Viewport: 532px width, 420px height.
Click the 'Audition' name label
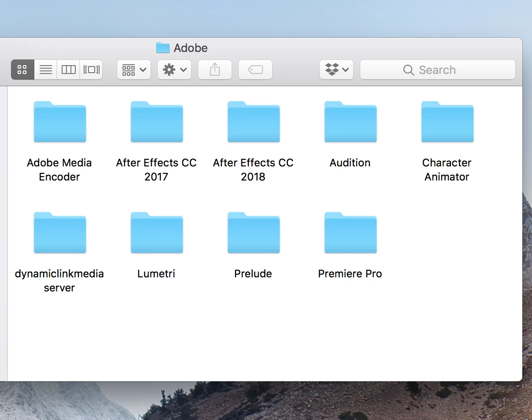click(x=350, y=163)
